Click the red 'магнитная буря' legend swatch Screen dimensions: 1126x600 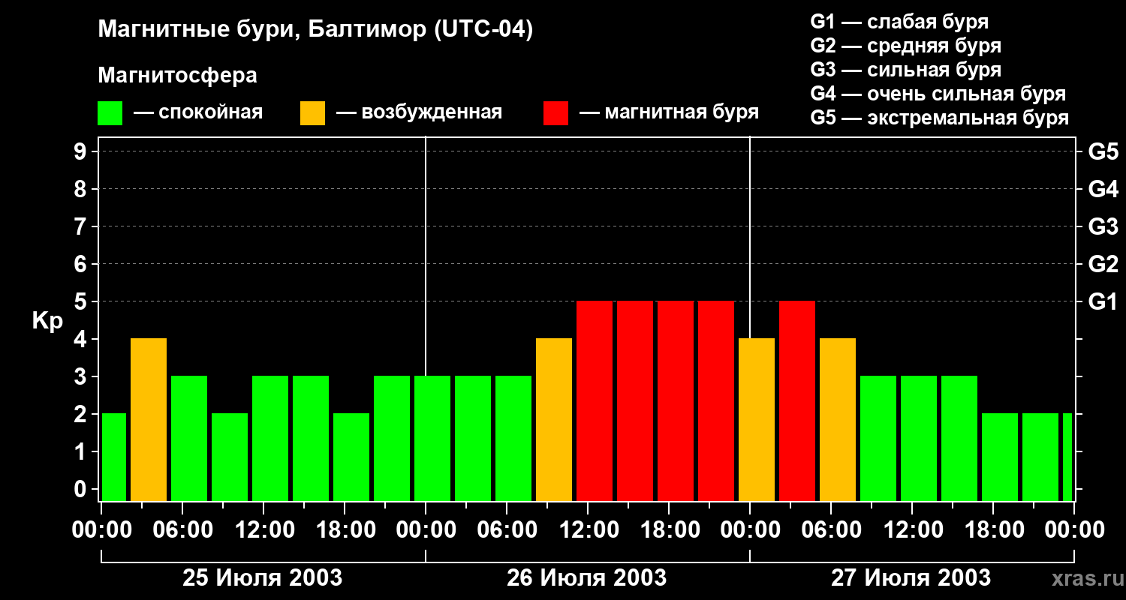[555, 113]
